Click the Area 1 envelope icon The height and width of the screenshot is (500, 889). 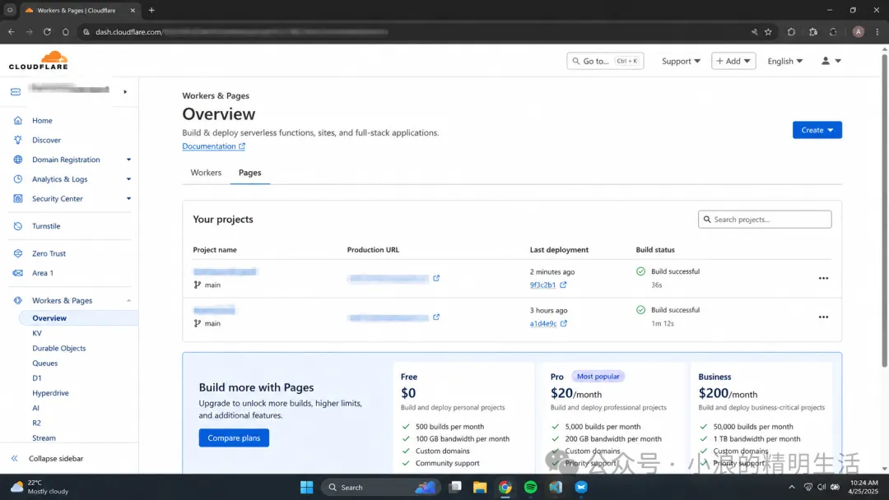pos(18,273)
